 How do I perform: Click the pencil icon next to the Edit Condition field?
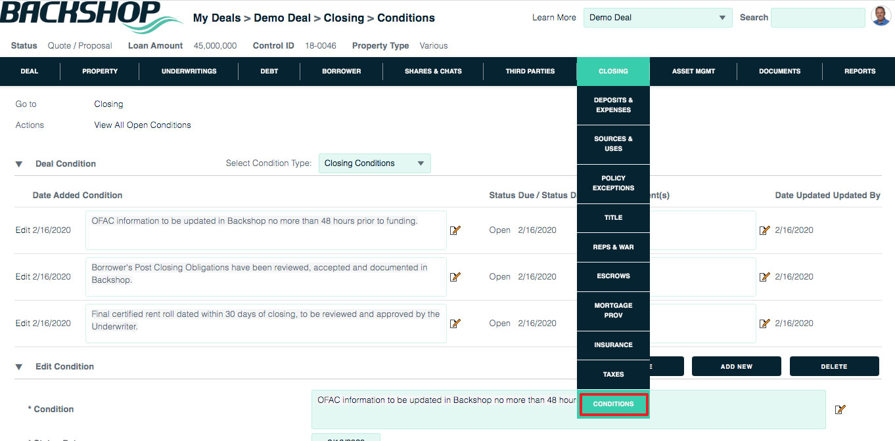tap(840, 409)
